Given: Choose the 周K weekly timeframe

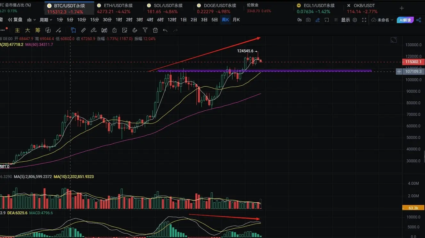Looking at the screenshot, I should 225,20.
